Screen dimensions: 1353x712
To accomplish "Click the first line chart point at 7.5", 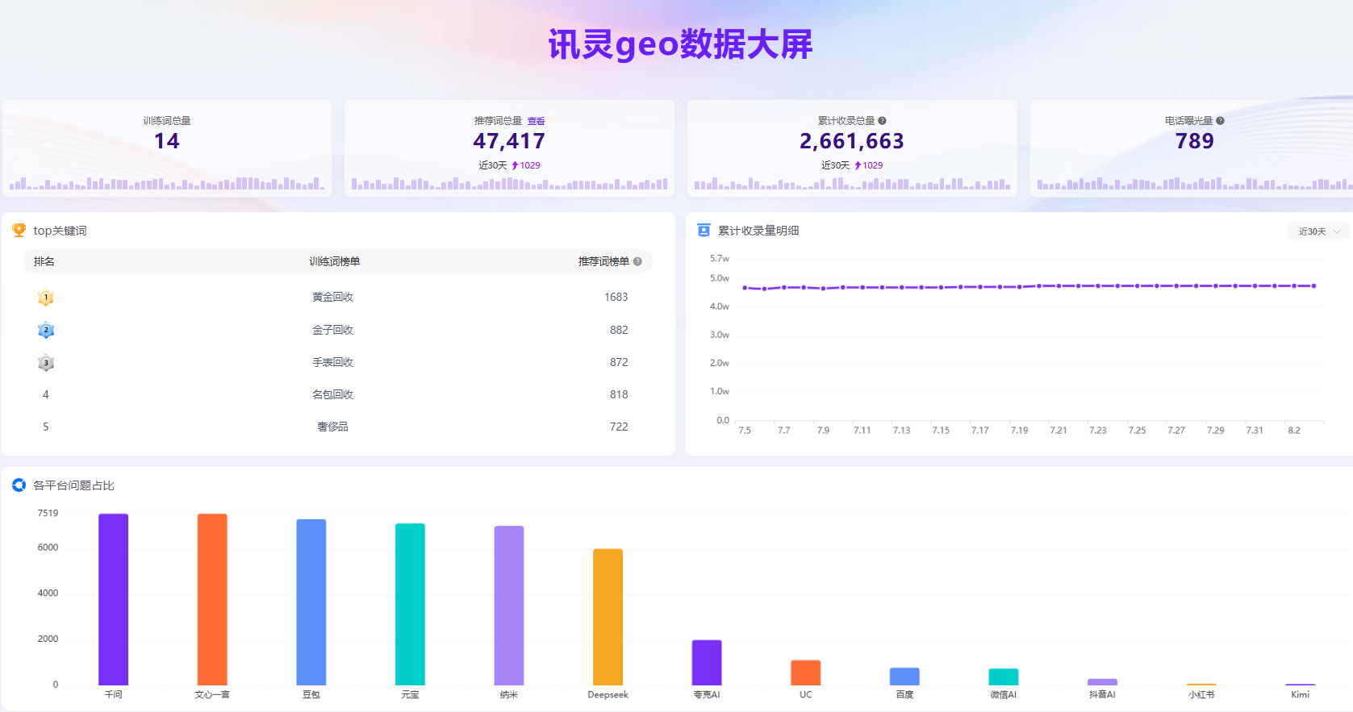I will coord(745,287).
